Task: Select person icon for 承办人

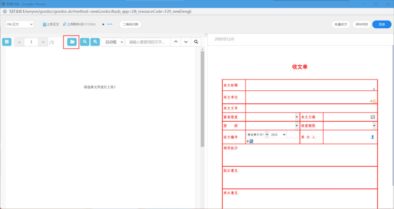Action: (373, 137)
